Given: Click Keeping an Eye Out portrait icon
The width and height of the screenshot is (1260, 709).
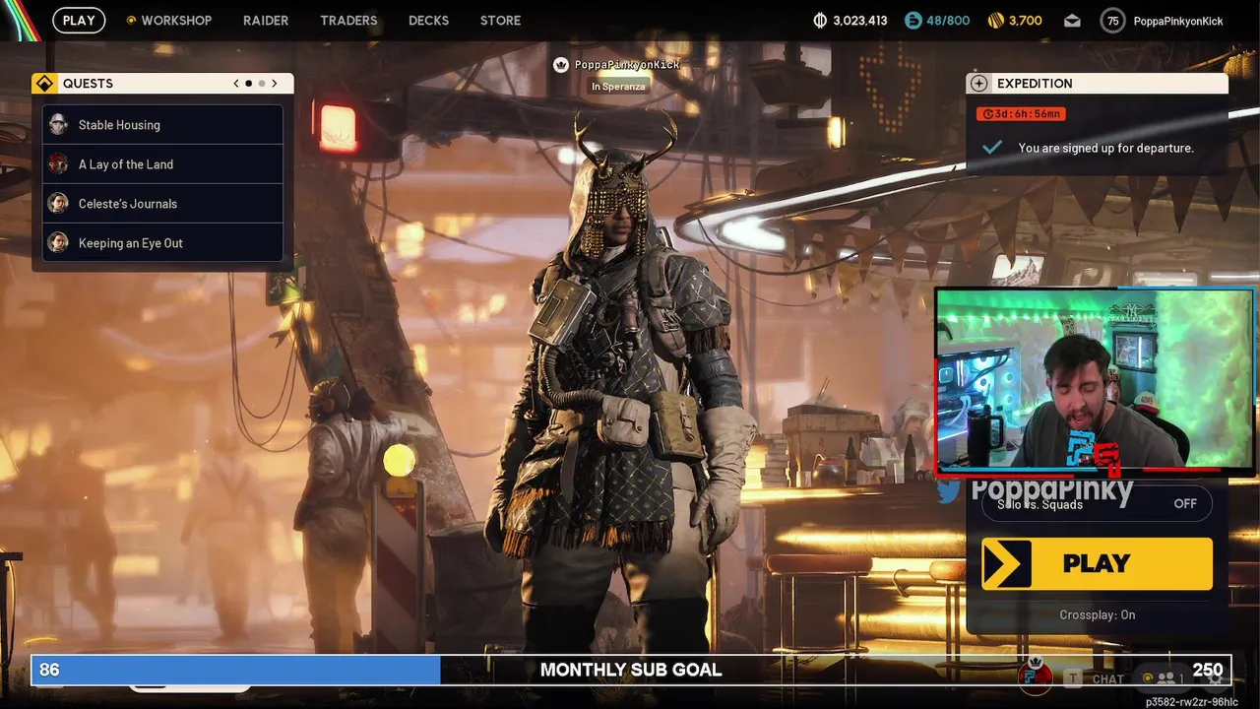Looking at the screenshot, I should click(59, 242).
